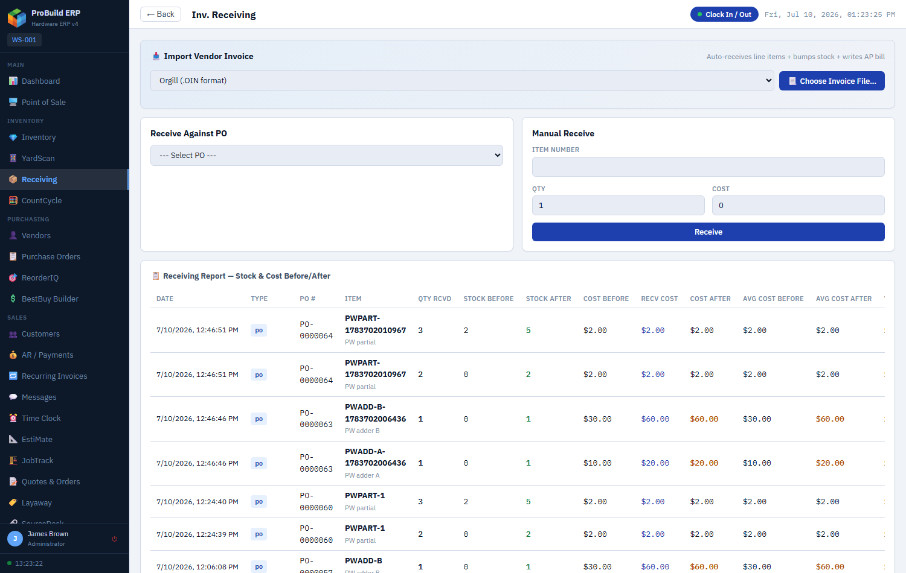Click the YardScan icon in sidebar

click(13, 158)
